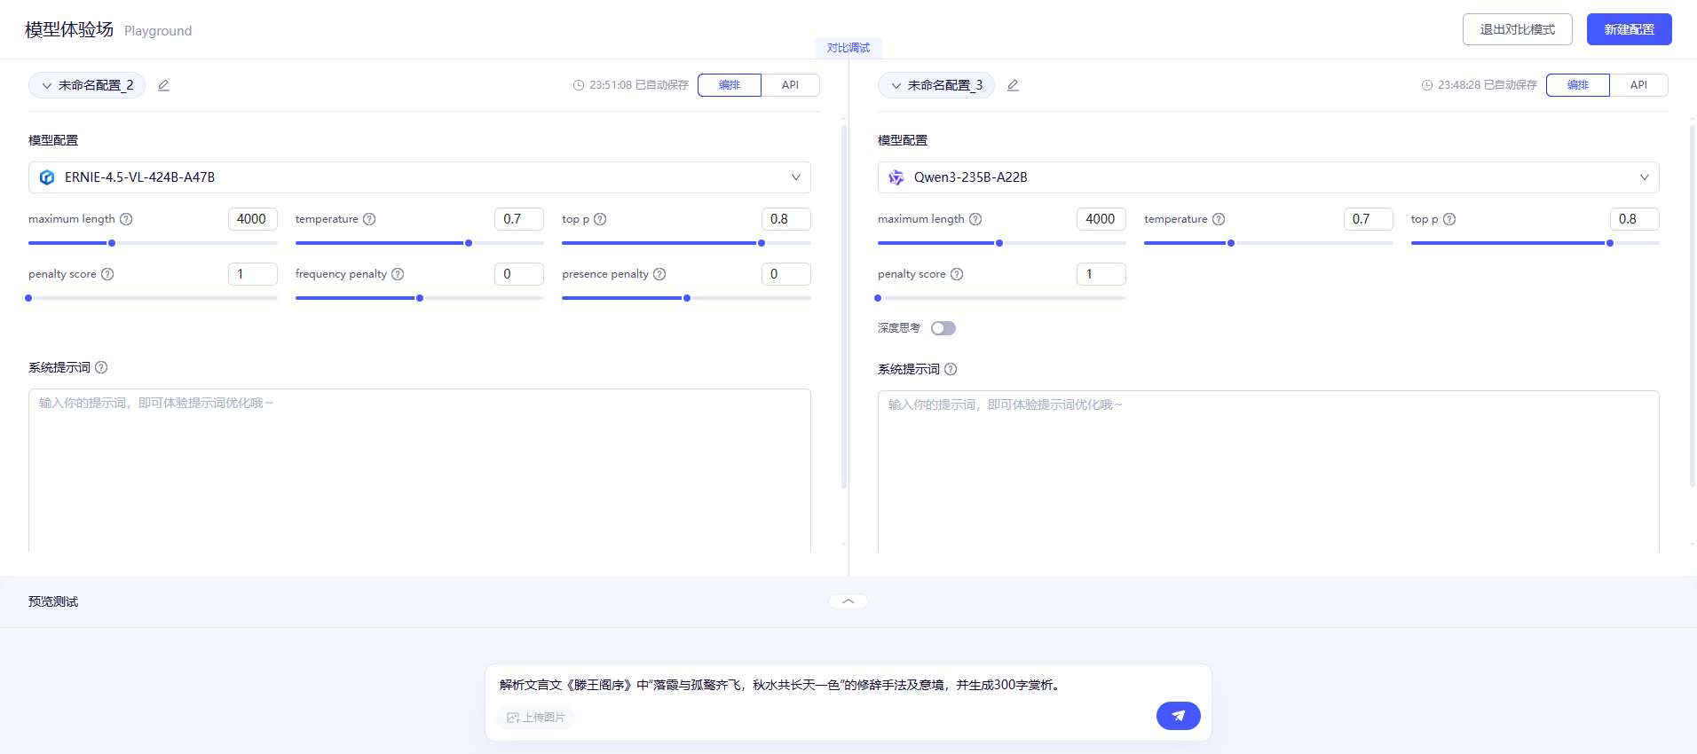Click help icon next to right top p
Viewport: 1697px width, 754px height.
(1449, 219)
